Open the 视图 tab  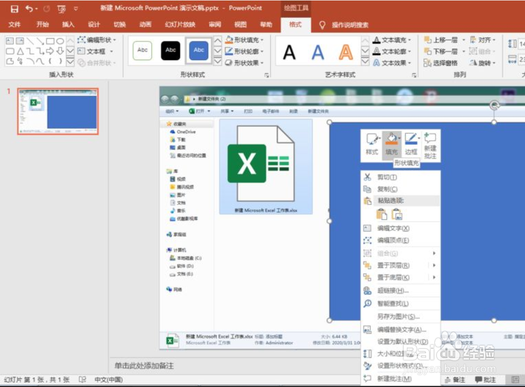pyautogui.click(x=240, y=24)
